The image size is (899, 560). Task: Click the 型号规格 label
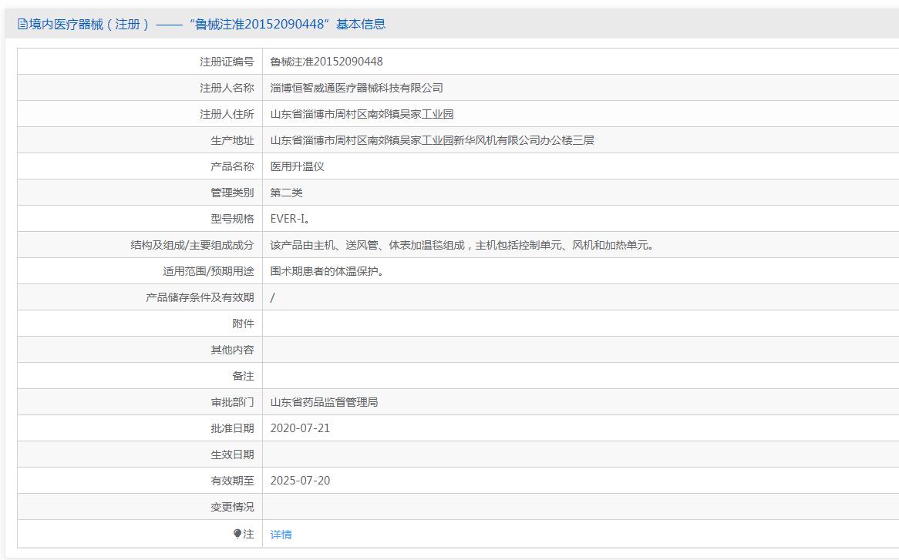point(232,219)
